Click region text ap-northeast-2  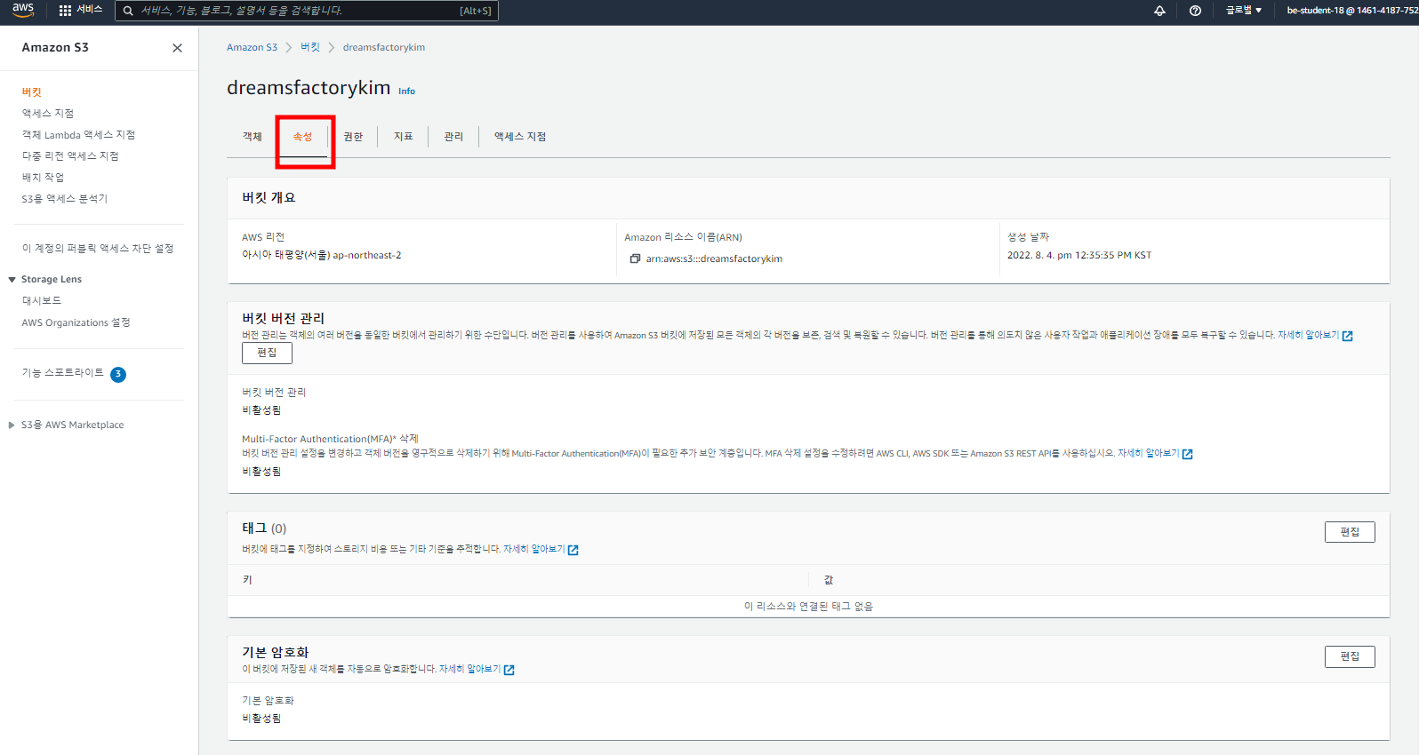click(366, 256)
